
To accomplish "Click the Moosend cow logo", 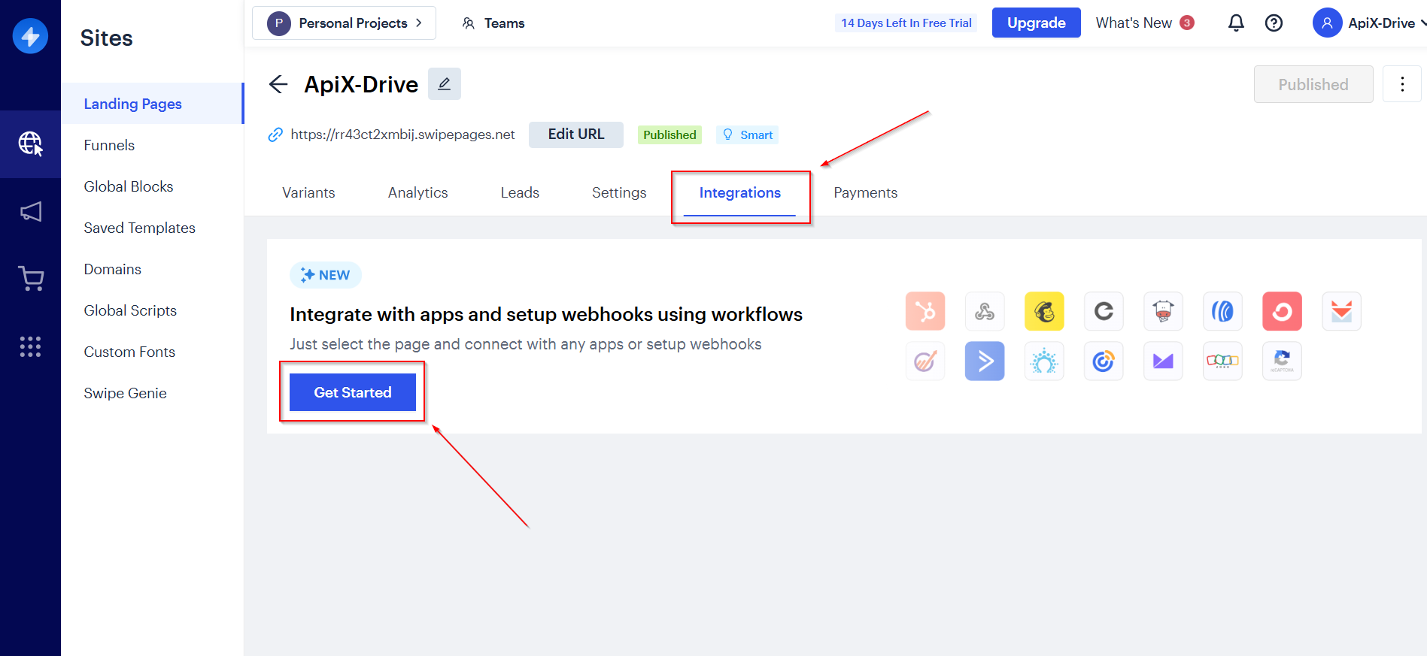I will [1163, 311].
